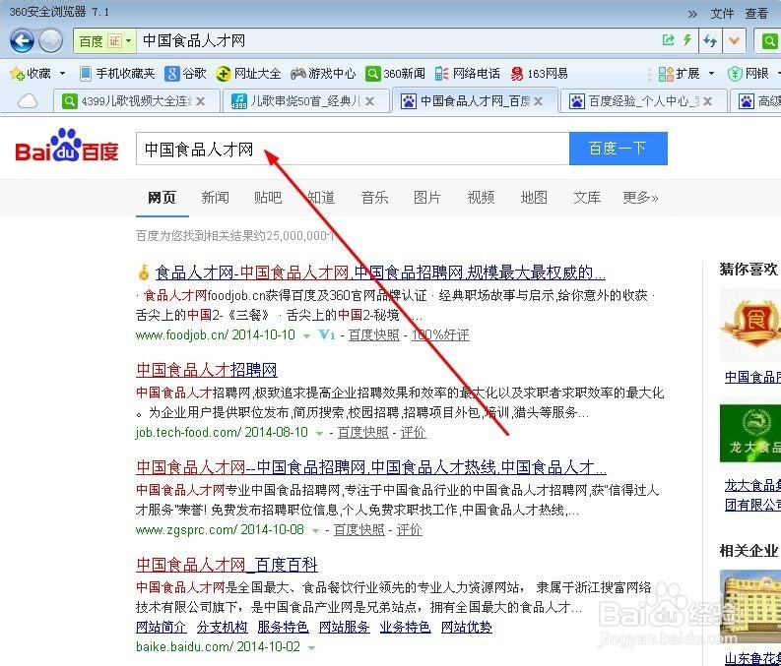Open the orange address bar dropdown chevron
The image size is (781, 666).
point(734,40)
